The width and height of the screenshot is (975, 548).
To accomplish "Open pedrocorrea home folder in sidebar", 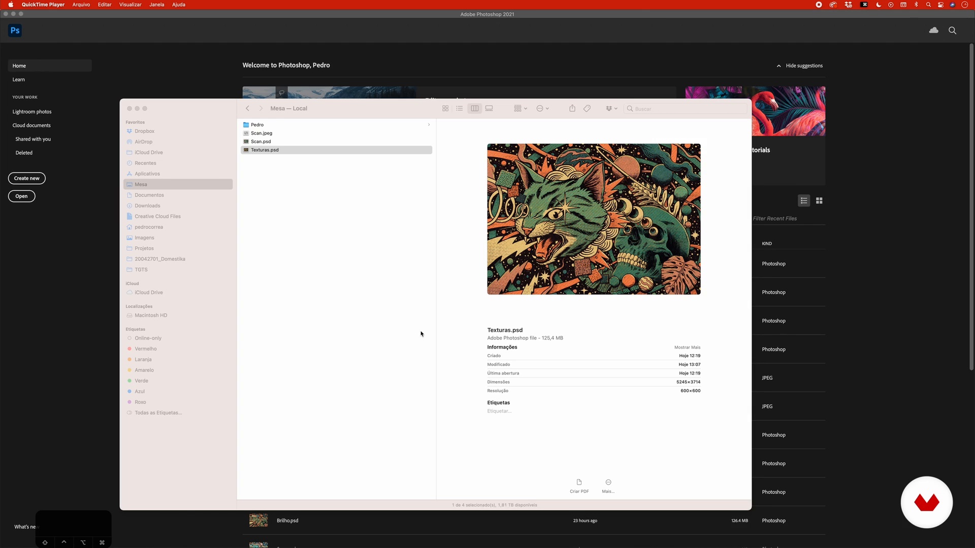I will click(178, 227).
